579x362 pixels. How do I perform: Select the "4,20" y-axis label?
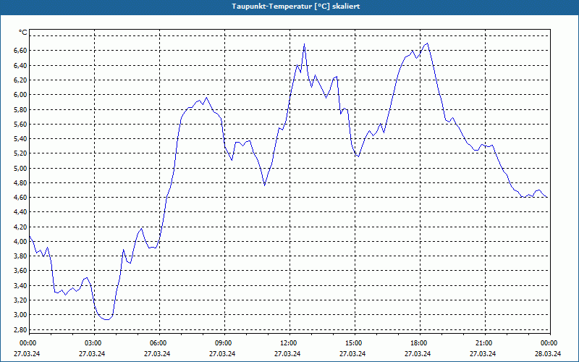pos(21,227)
